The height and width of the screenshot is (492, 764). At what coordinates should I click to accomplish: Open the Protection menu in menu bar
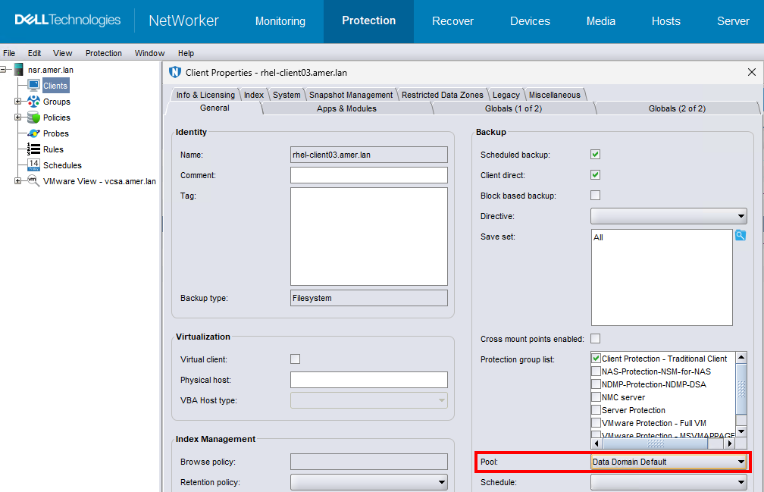[x=103, y=53]
